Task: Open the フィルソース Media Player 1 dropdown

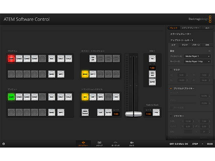Action: click(197, 56)
